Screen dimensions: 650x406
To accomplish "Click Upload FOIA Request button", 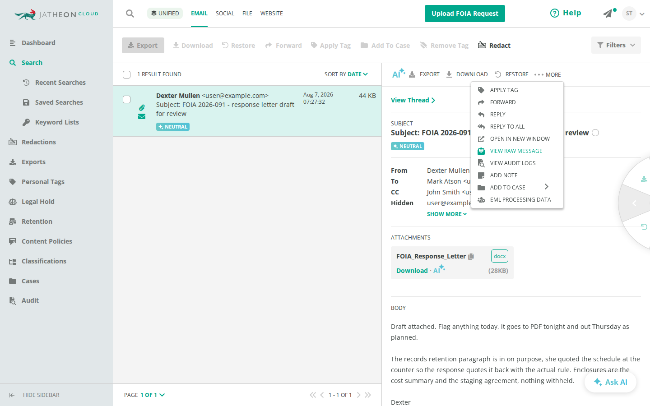I will [465, 14].
